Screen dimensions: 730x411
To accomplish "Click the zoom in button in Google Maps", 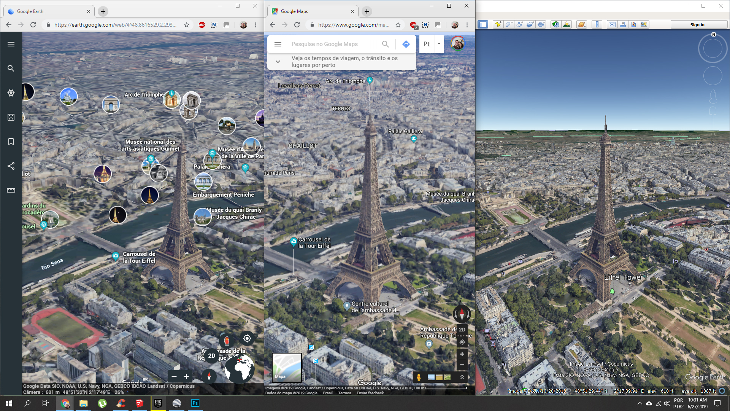I will click(x=462, y=354).
